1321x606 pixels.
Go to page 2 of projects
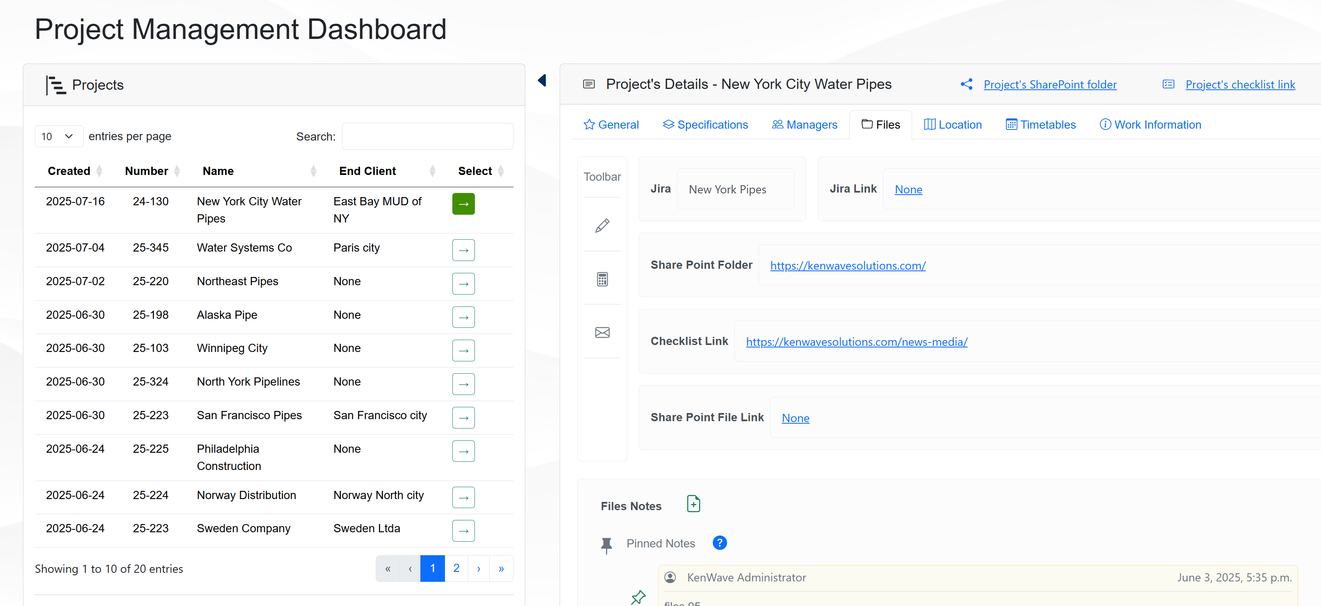point(456,568)
